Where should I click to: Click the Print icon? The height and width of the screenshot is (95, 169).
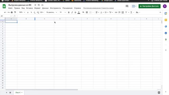pos(12,12)
